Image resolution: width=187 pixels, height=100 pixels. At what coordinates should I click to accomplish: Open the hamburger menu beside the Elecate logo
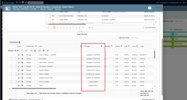coord(2,3)
